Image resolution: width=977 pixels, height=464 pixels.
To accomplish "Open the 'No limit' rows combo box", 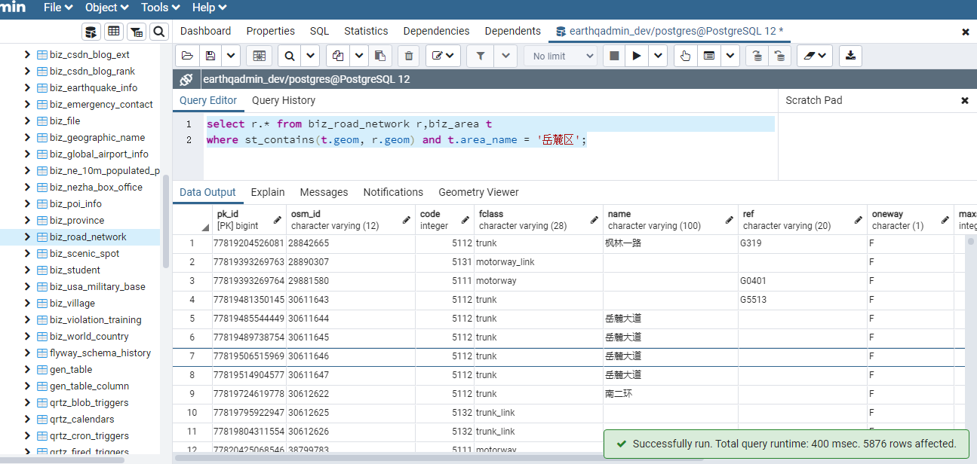I will (560, 56).
